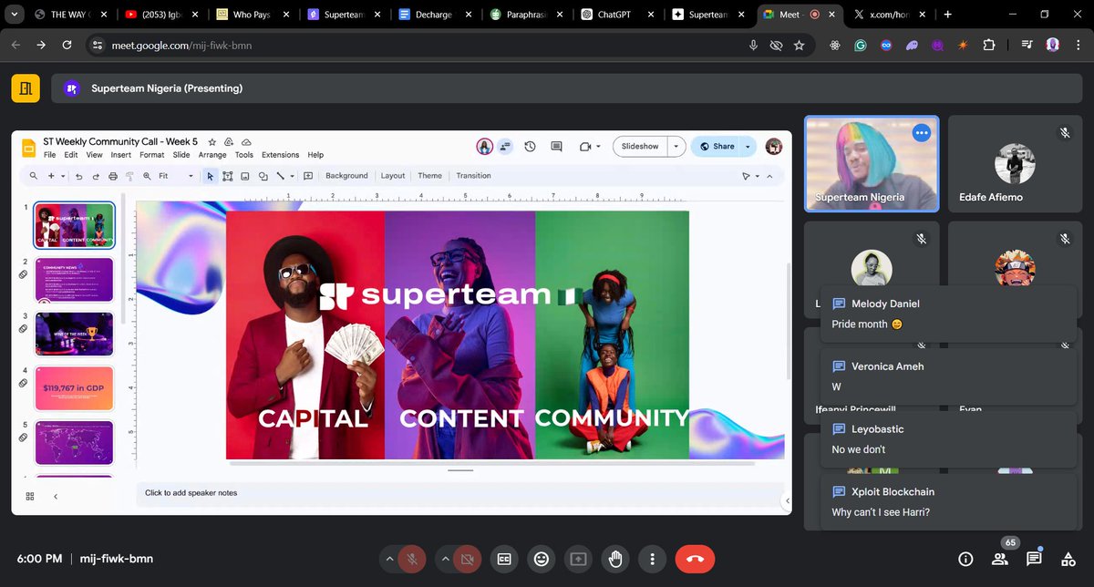Open meeting details info icon
The image size is (1094, 587).
click(965, 559)
